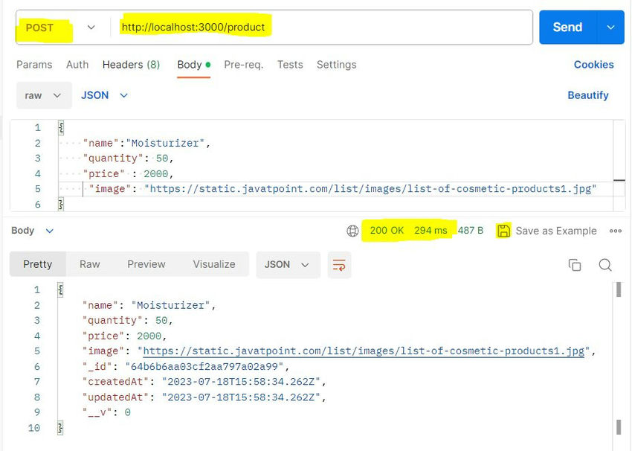This screenshot has width=632, height=451.
Task: Open the POST method dropdown
Action: (x=59, y=28)
